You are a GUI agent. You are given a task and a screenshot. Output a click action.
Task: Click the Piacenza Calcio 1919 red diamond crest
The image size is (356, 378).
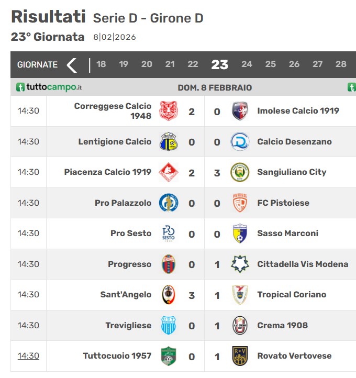[x=169, y=172]
